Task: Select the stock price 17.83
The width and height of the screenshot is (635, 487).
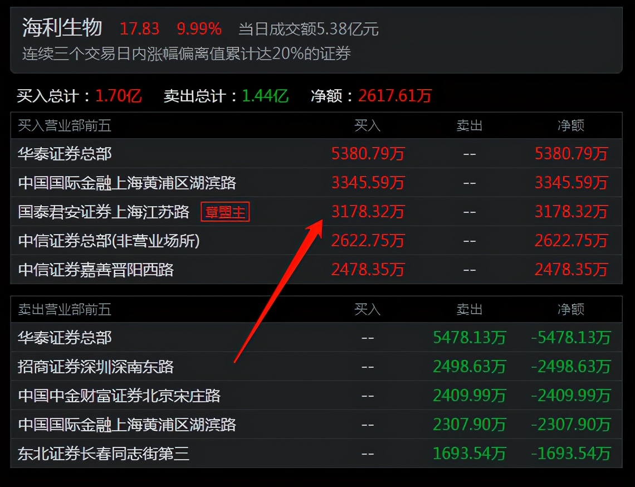Action: [x=140, y=29]
